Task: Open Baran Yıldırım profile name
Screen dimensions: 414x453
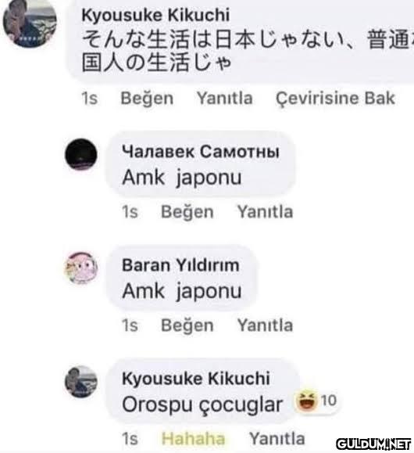Action: 180,265
